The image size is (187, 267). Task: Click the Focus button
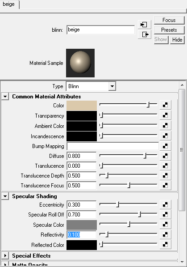(169, 20)
